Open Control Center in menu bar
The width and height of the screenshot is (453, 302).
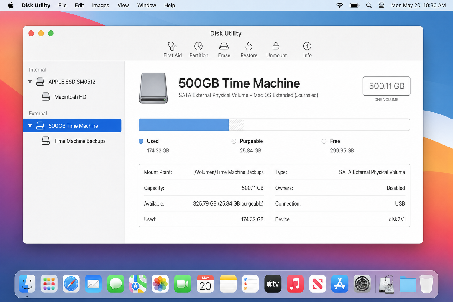[381, 5]
